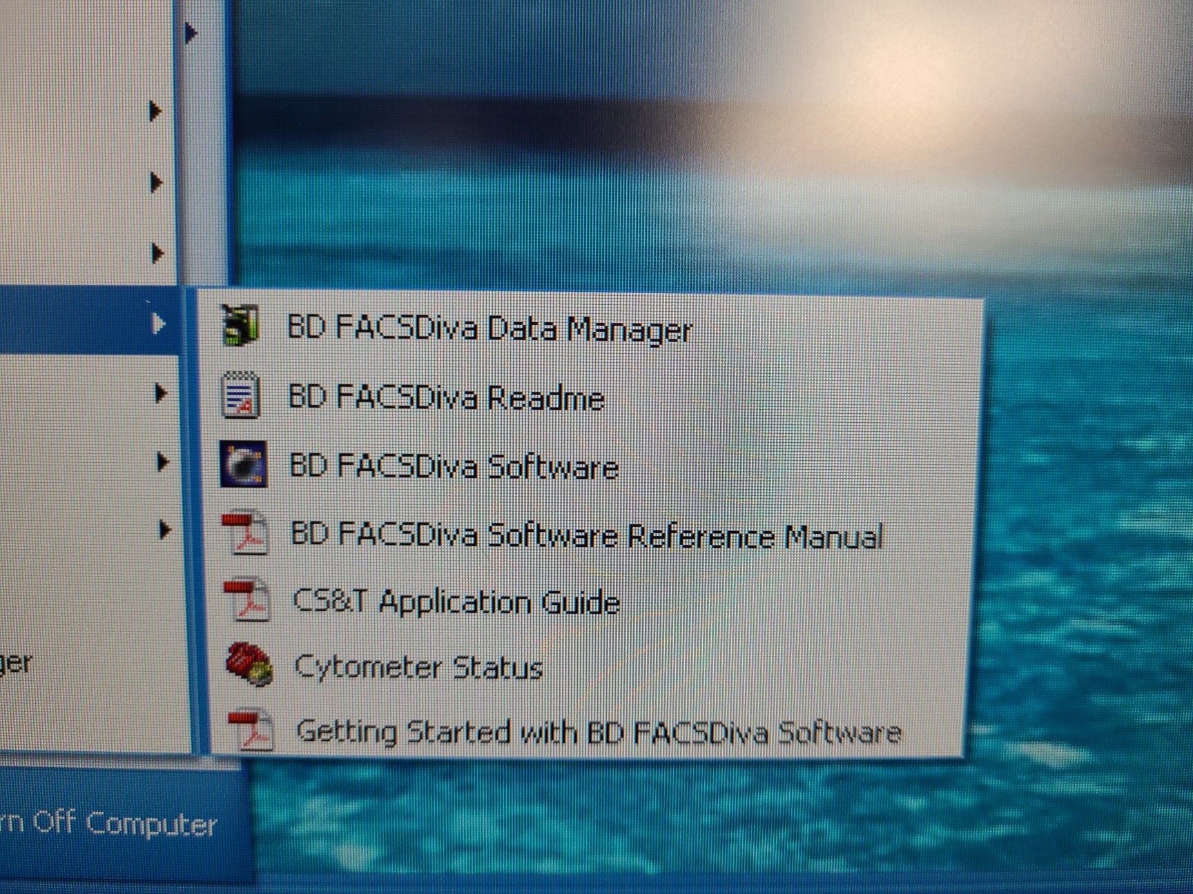Screen dimensions: 1193x894
Task: Click the CS&T Application Guide PDF icon
Action: coord(246,599)
